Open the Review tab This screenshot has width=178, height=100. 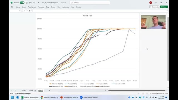click(53, 7)
